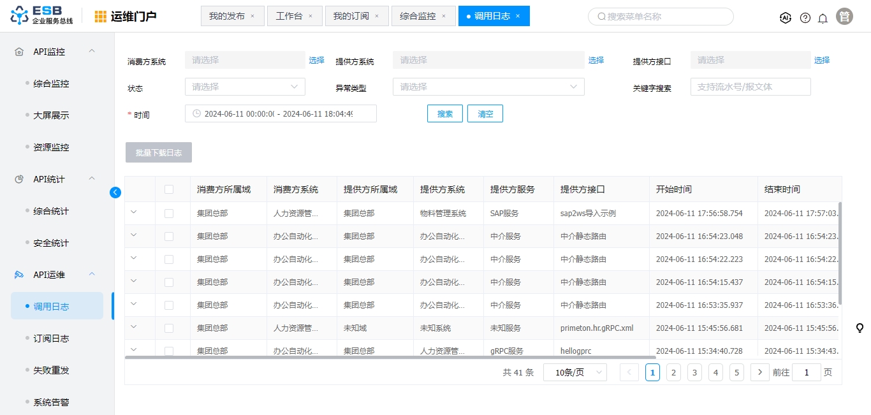Click the user avatar icon
The height and width of the screenshot is (415, 871).
click(845, 17)
